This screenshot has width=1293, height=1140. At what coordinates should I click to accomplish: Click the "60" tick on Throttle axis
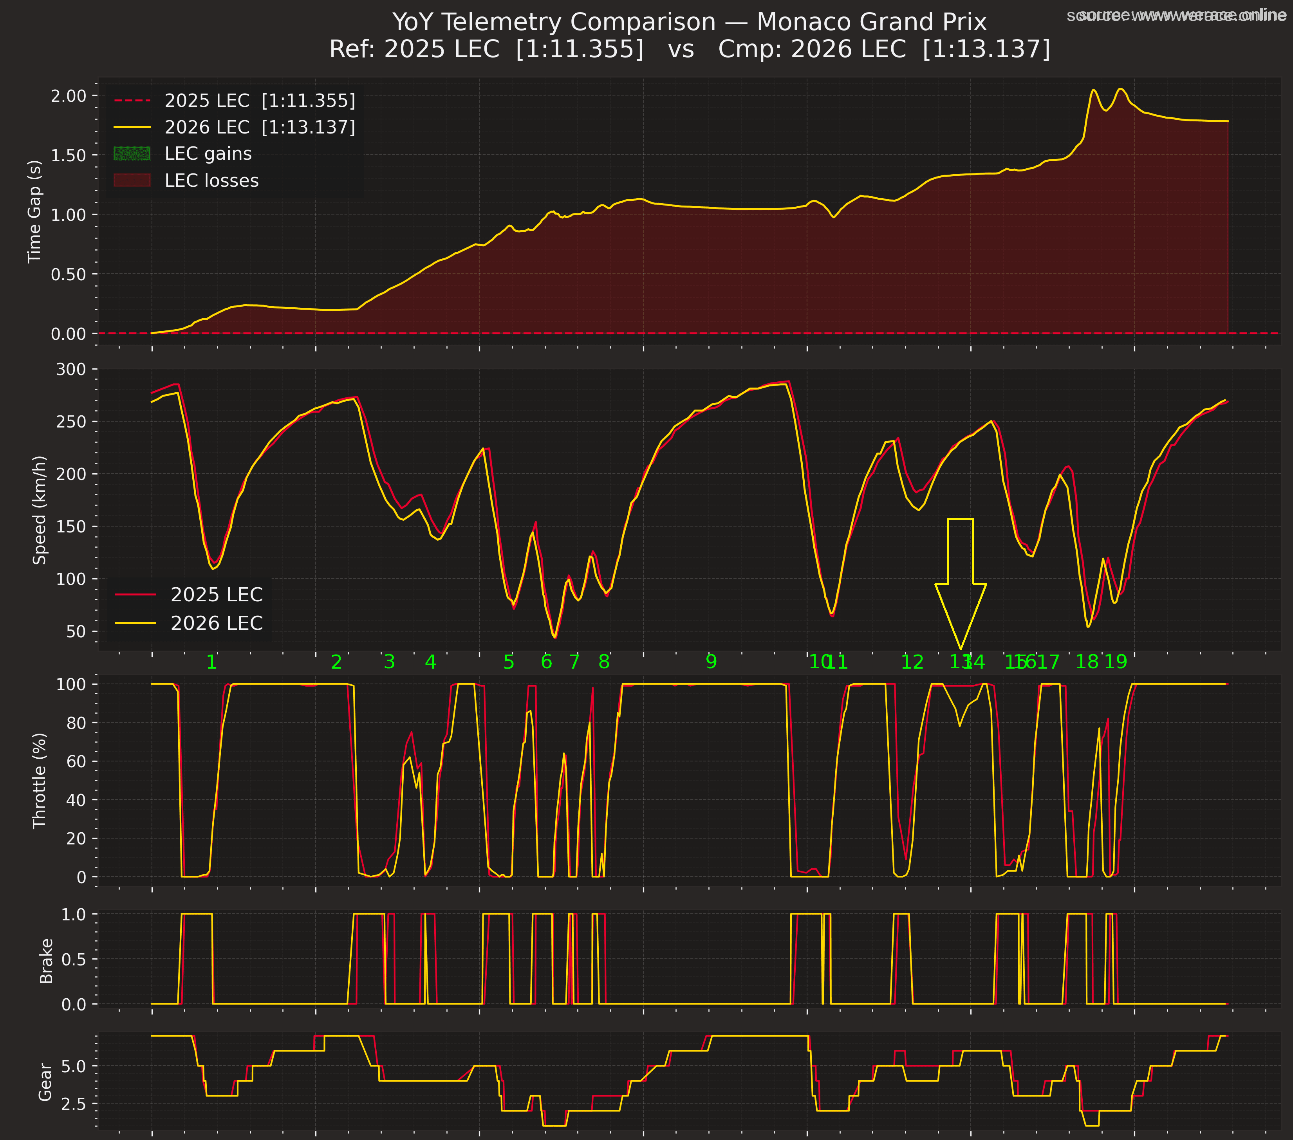76,761
